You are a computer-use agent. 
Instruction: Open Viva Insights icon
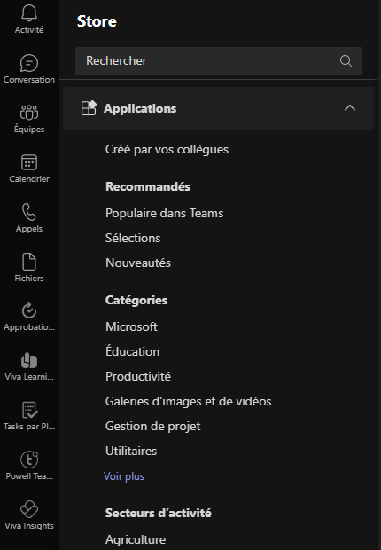[x=29, y=509]
